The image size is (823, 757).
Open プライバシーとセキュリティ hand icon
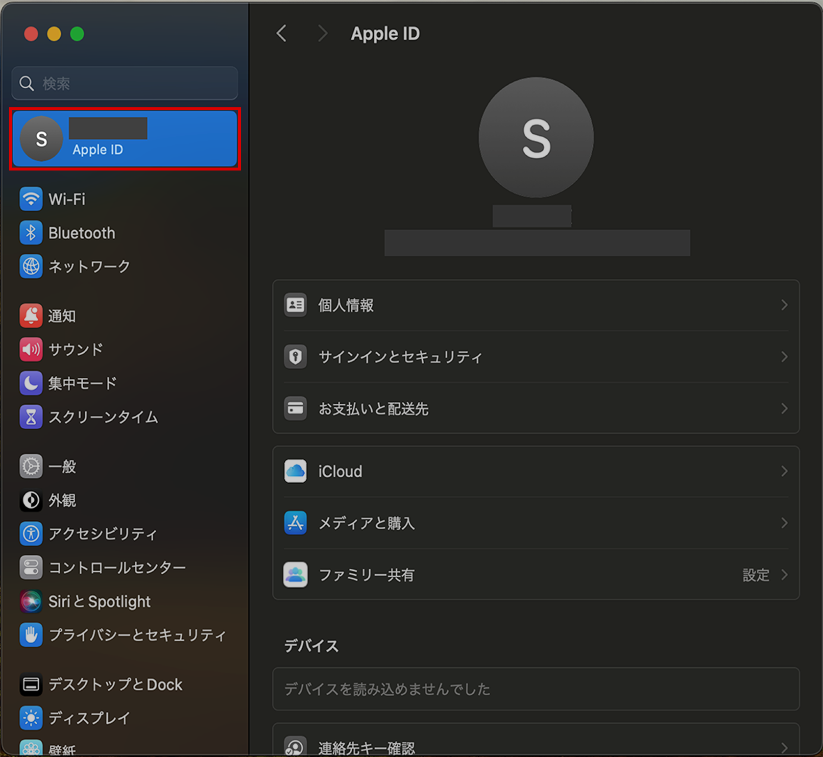tap(31, 635)
